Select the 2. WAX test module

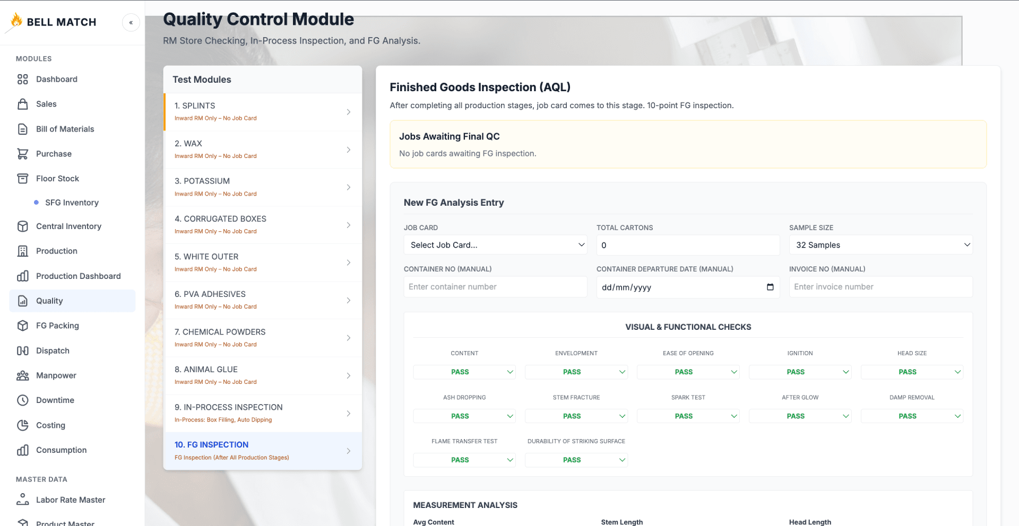(263, 150)
